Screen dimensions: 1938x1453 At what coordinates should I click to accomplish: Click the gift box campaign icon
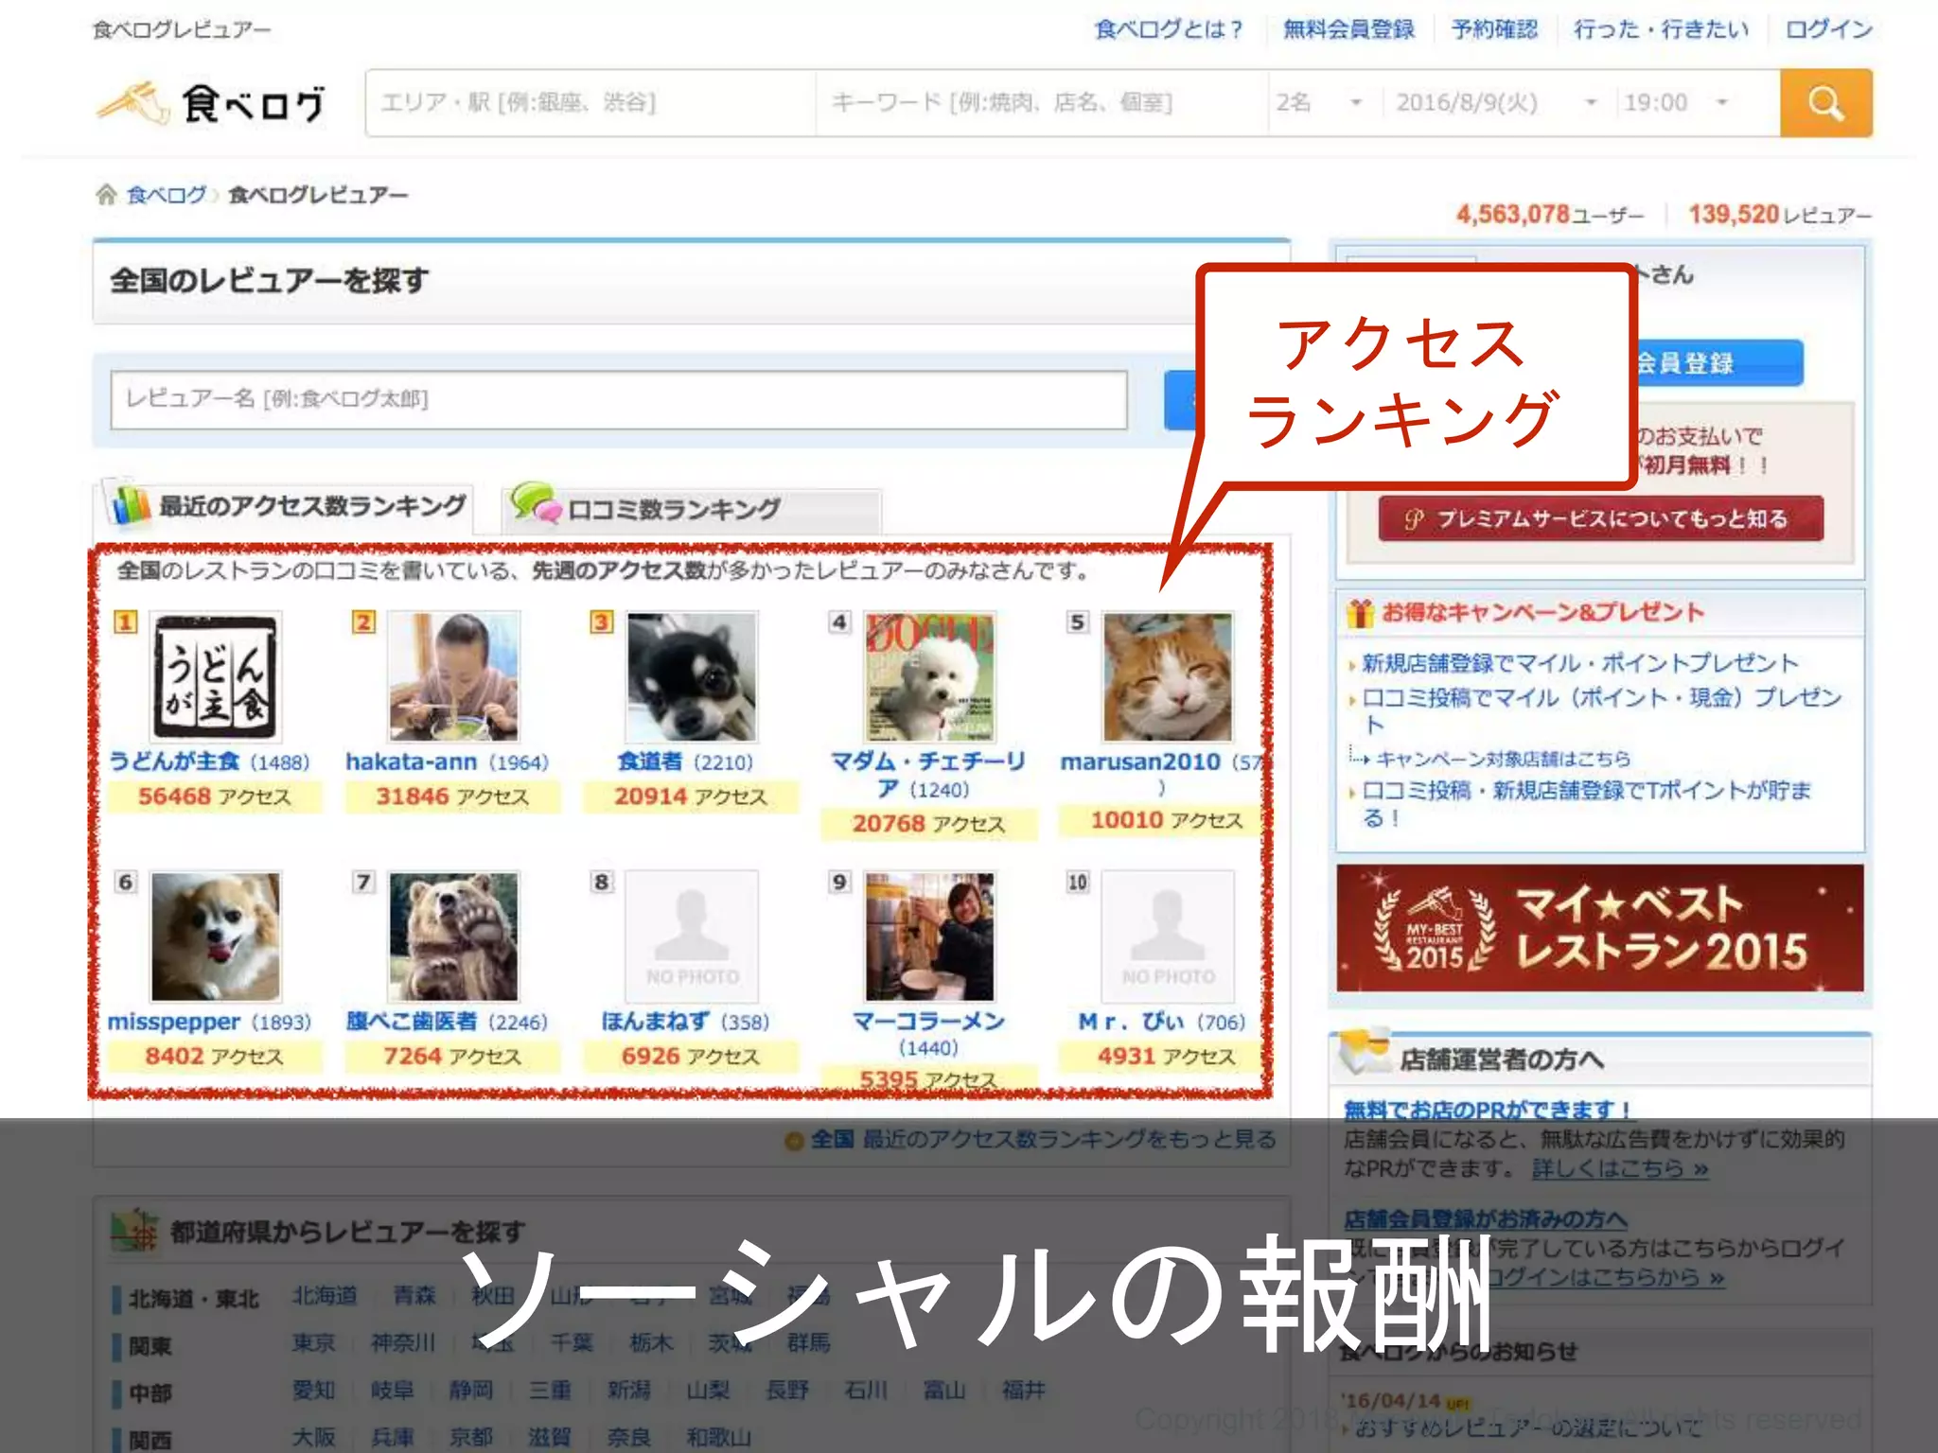coord(1360,613)
